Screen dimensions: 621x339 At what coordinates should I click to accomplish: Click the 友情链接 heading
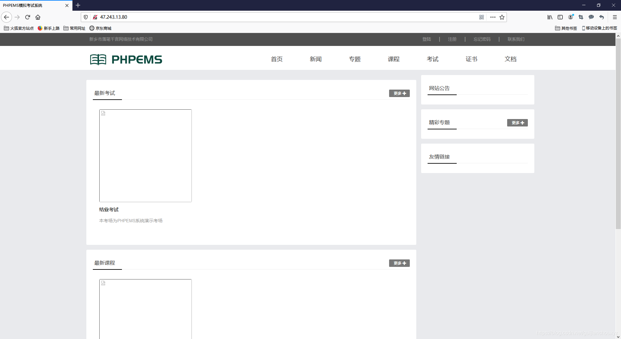pos(439,157)
